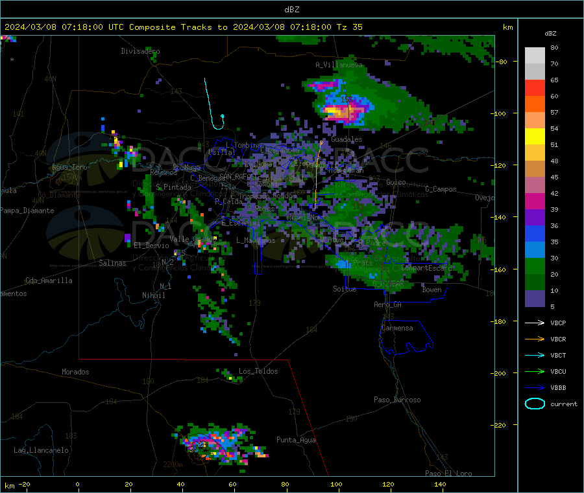Image resolution: width=584 pixels, height=493 pixels.
Task: Click the Pampa_Diamante place label
Action: (27, 211)
